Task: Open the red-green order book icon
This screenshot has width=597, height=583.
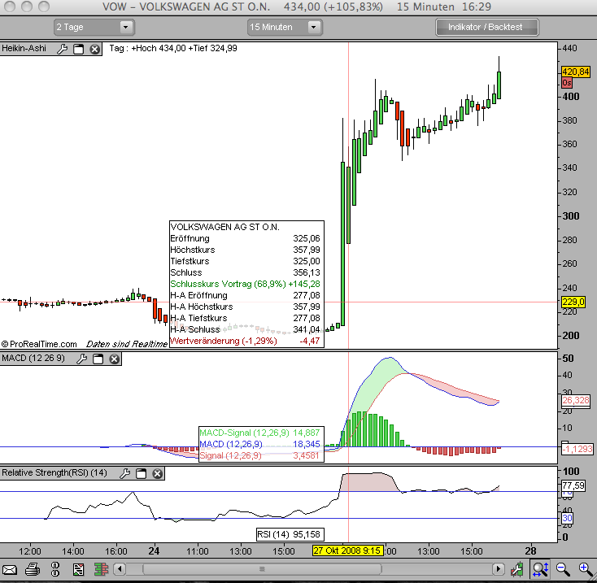Action: [x=101, y=570]
